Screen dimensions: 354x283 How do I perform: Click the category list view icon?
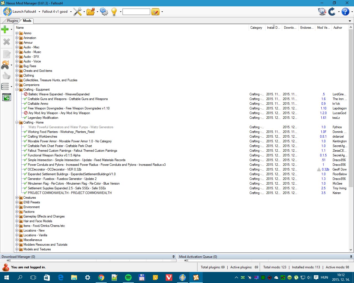coord(5,87)
